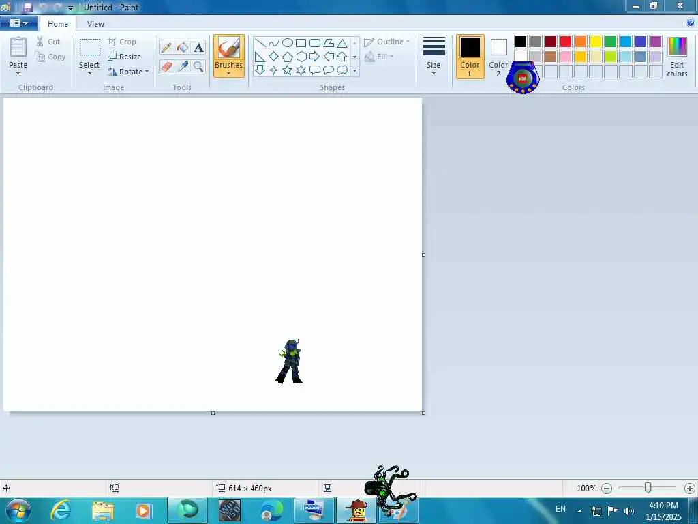Choose the Pentagon shape
The image size is (698, 524).
pyautogui.click(x=288, y=57)
